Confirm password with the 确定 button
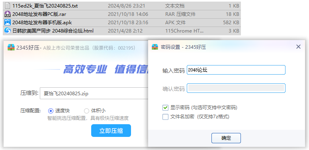 [x=226, y=138]
